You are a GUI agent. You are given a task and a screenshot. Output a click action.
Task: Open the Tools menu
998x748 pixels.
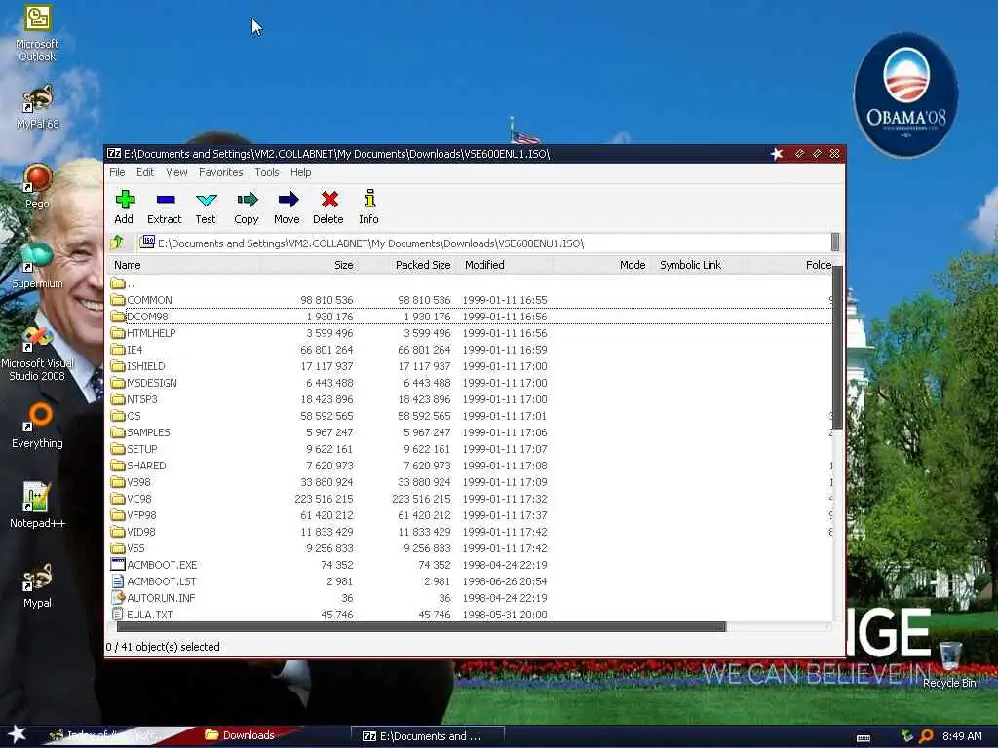click(x=267, y=172)
